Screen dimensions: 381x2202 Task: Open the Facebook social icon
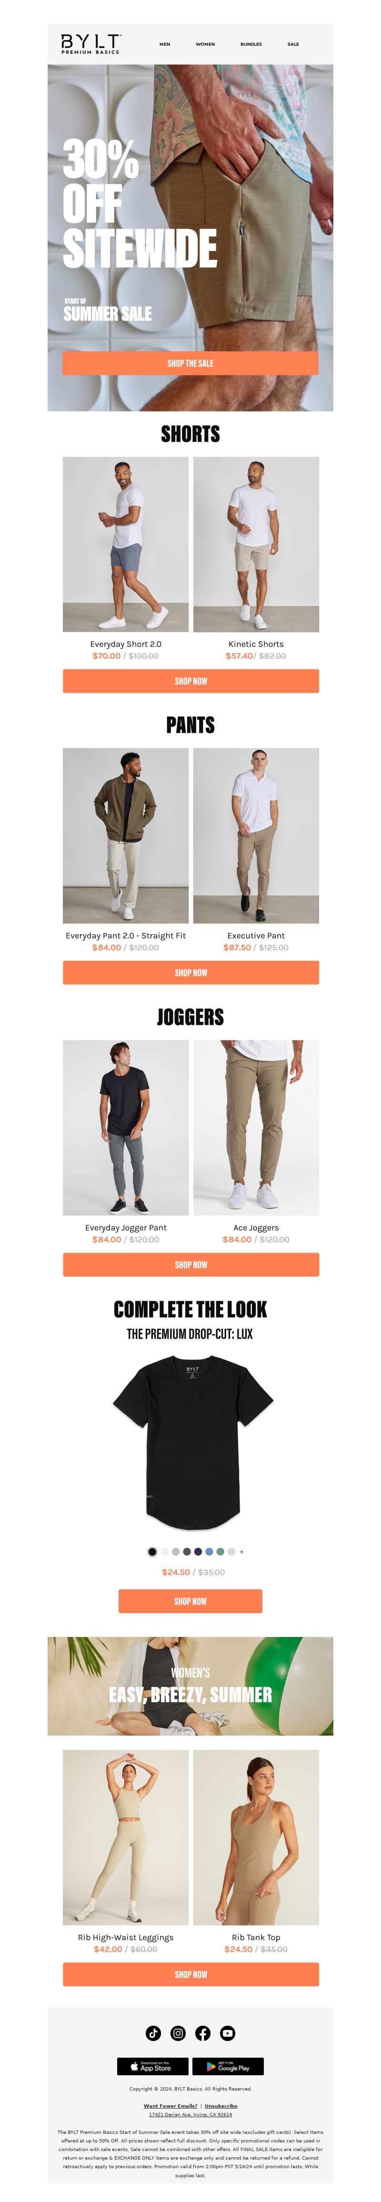pyautogui.click(x=203, y=2033)
